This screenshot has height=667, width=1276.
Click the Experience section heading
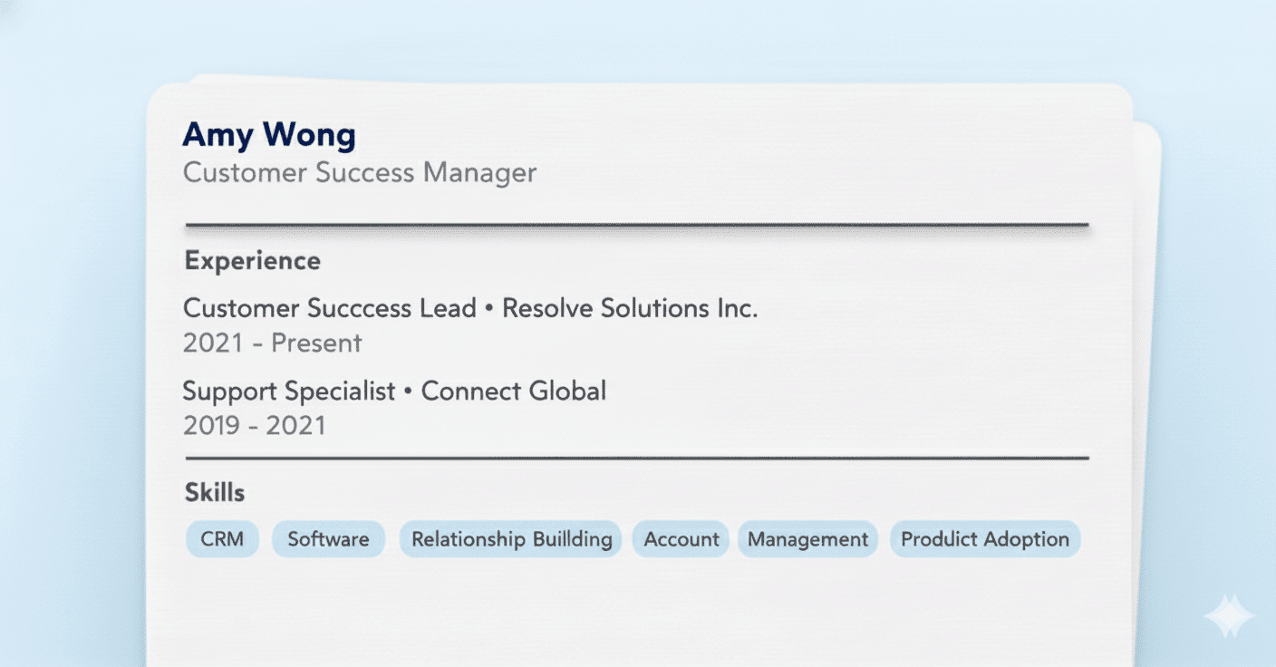coord(253,261)
